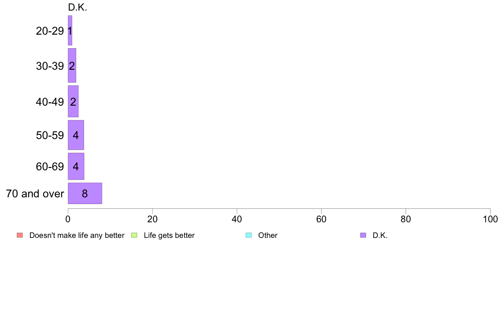Viewport: 502px width, 311px height.
Task: Click the 50-59 age group label
Action: 50,135
